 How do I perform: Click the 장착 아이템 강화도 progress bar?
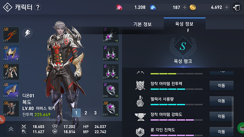[x=177, y=120]
